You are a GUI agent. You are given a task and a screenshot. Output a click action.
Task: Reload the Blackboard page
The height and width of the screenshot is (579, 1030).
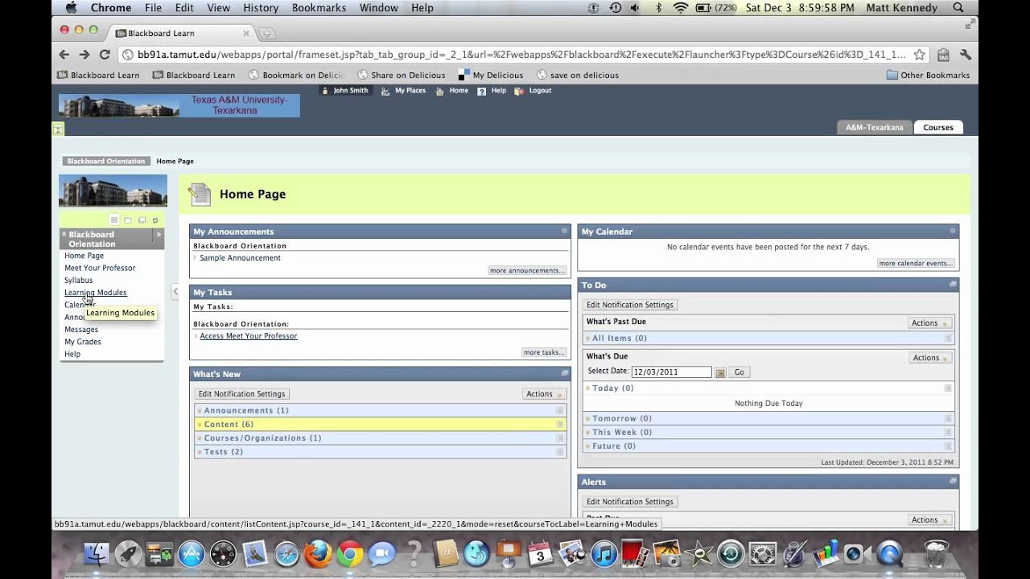(x=104, y=55)
